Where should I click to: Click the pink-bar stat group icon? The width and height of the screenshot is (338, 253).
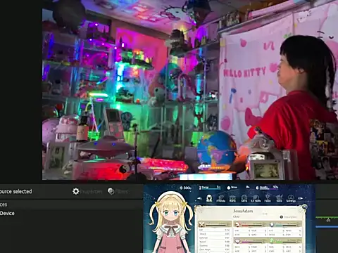237,241
